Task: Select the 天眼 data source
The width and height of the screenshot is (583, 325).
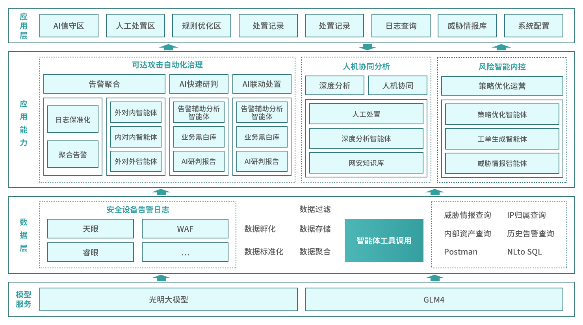Action: point(90,229)
